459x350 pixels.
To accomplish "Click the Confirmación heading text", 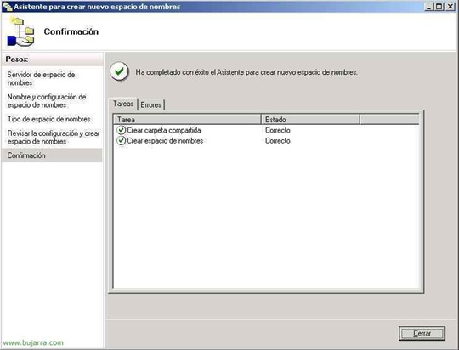I will point(71,31).
